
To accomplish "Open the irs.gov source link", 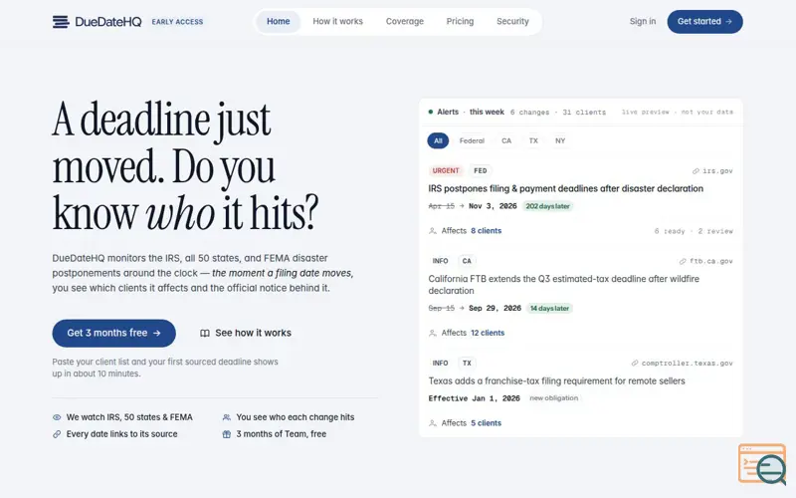I will (712, 171).
